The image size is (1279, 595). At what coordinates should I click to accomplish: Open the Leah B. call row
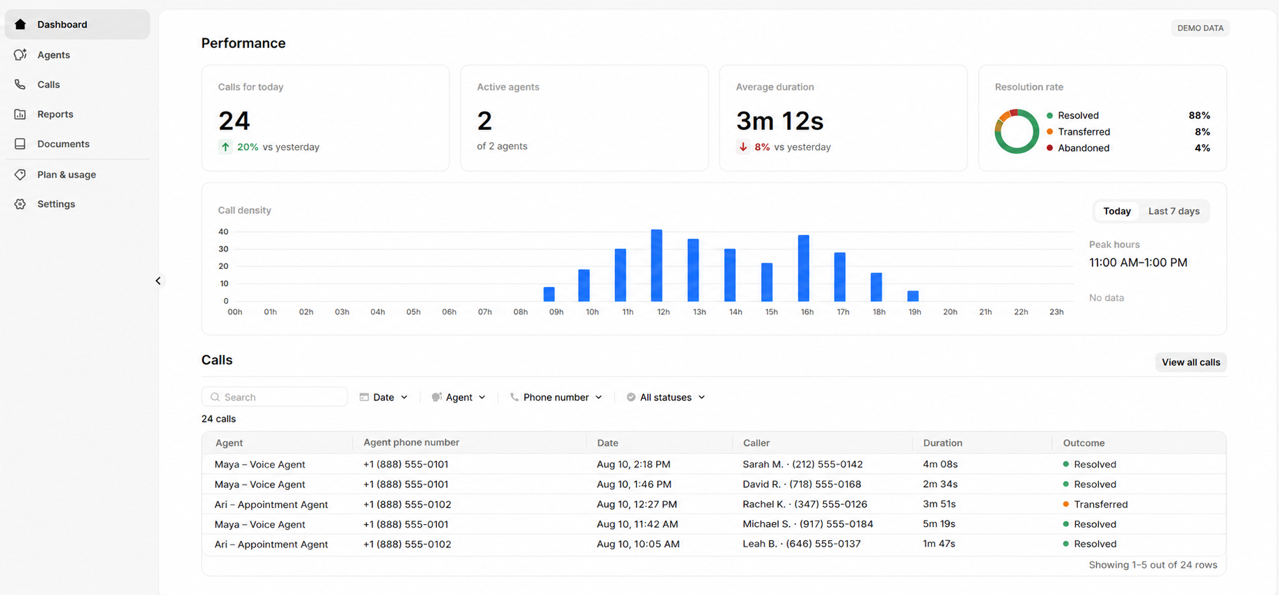714,544
